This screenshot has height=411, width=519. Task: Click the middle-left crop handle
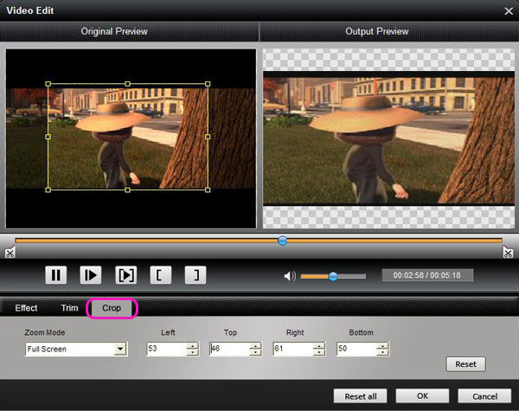coord(48,137)
